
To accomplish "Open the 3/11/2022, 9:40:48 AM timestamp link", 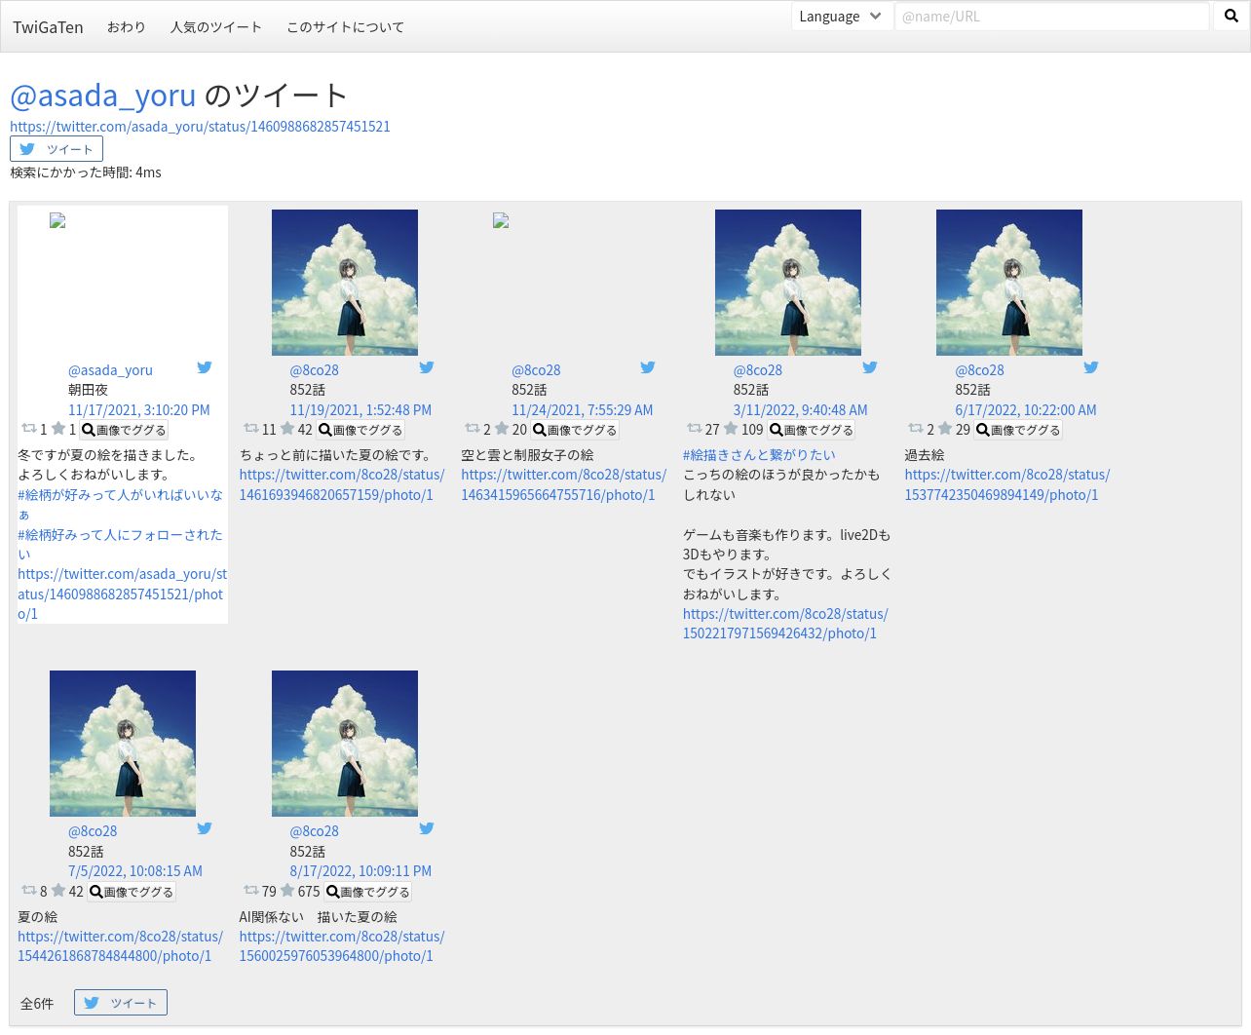I will (x=800, y=410).
